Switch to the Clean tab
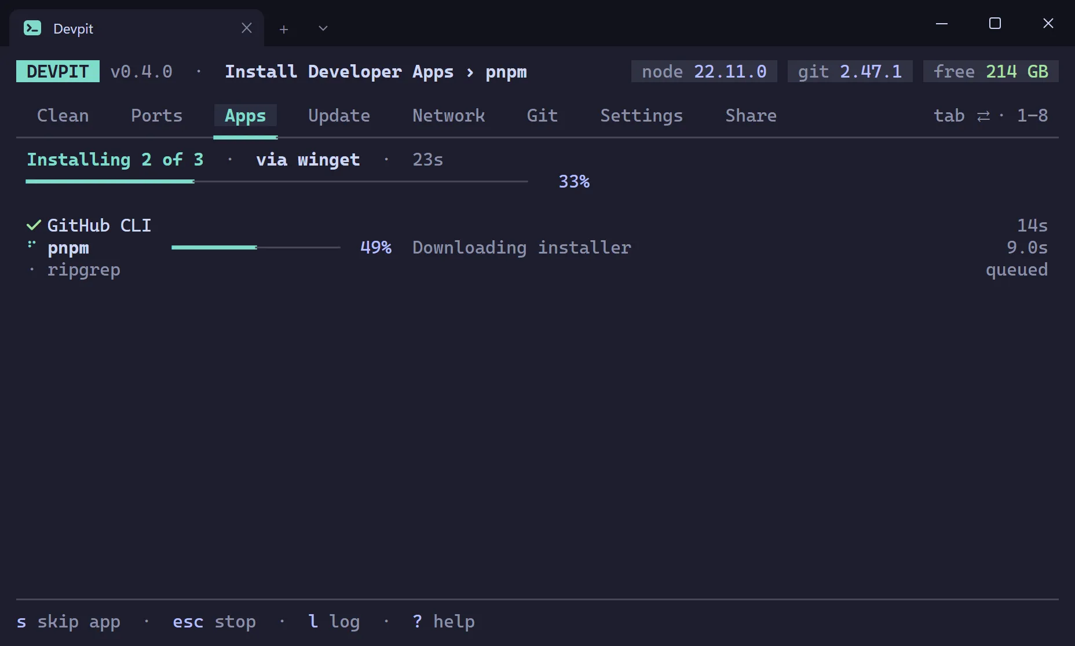Image resolution: width=1075 pixels, height=646 pixels. click(x=63, y=116)
